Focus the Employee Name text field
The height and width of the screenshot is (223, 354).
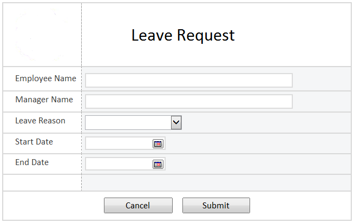(x=189, y=80)
